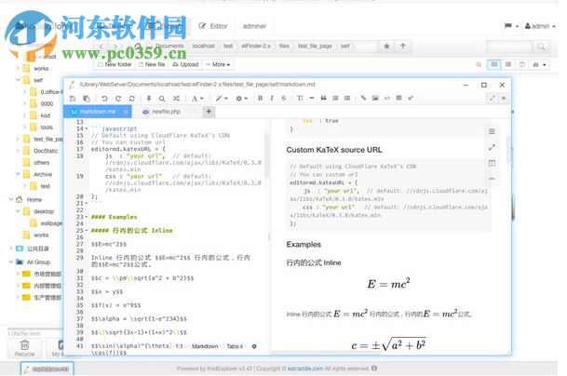
Task: Click the code editor vertical scrollbar
Action: 267,155
